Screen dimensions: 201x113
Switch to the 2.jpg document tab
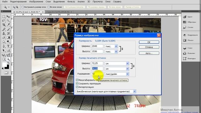click(58, 12)
